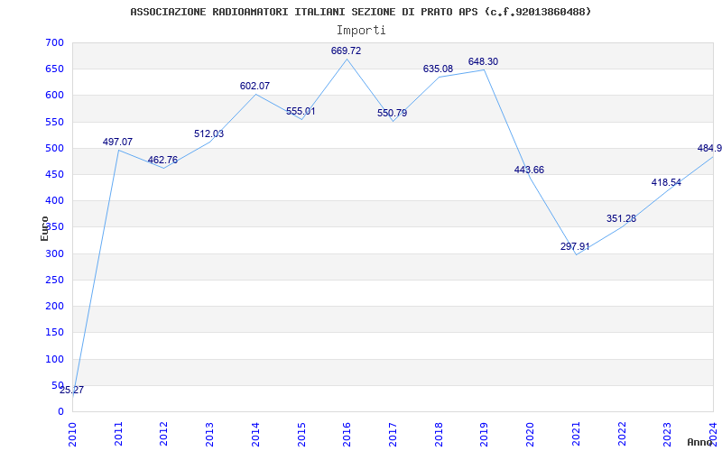Click the 2024 x-axis year label
This screenshot has width=722, height=451.
coord(713,434)
